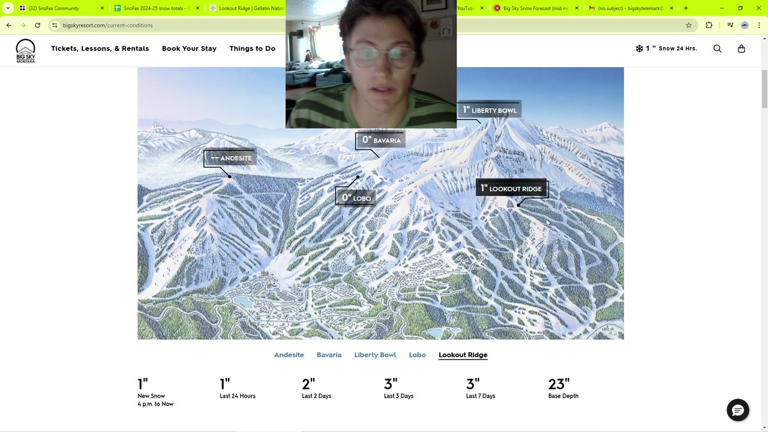
Task: Click the 'Last 7 Days' snowfall stat
Action: pos(481,389)
